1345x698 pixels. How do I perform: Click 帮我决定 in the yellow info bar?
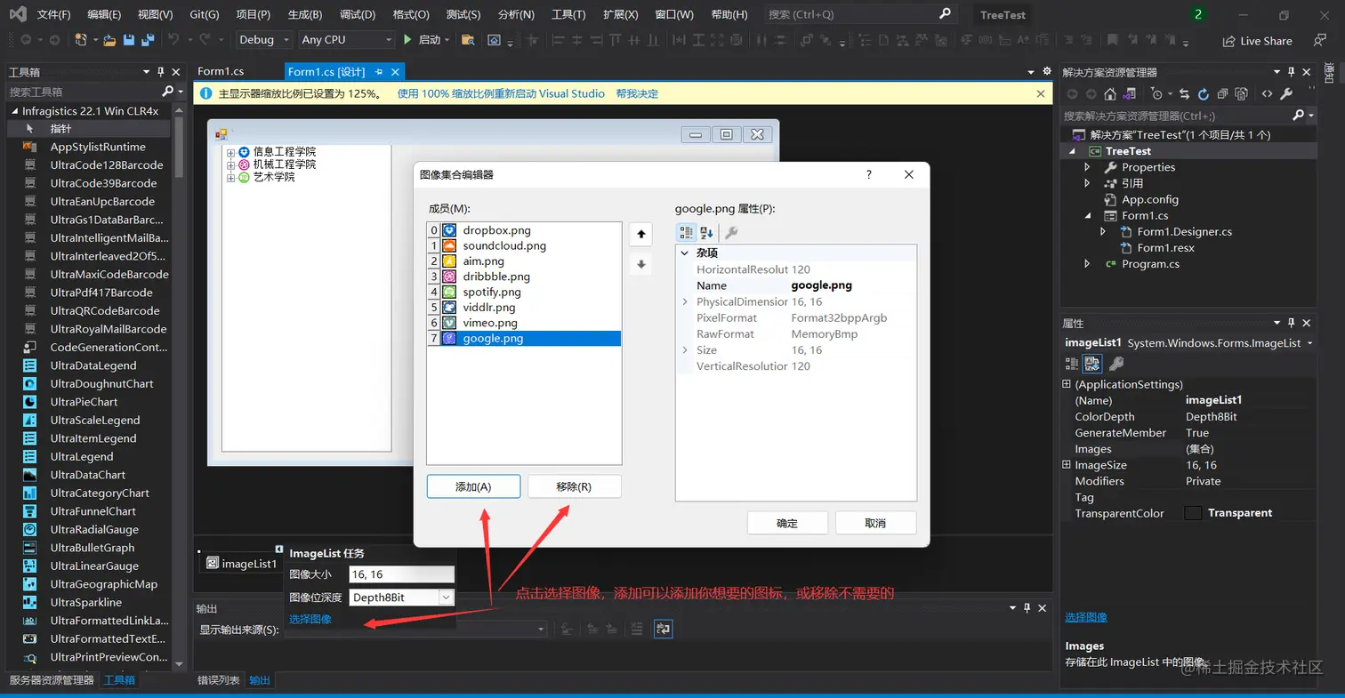[637, 93]
